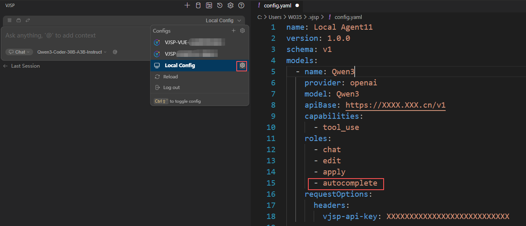Click breadcrumb segment C:

pyautogui.click(x=259, y=17)
